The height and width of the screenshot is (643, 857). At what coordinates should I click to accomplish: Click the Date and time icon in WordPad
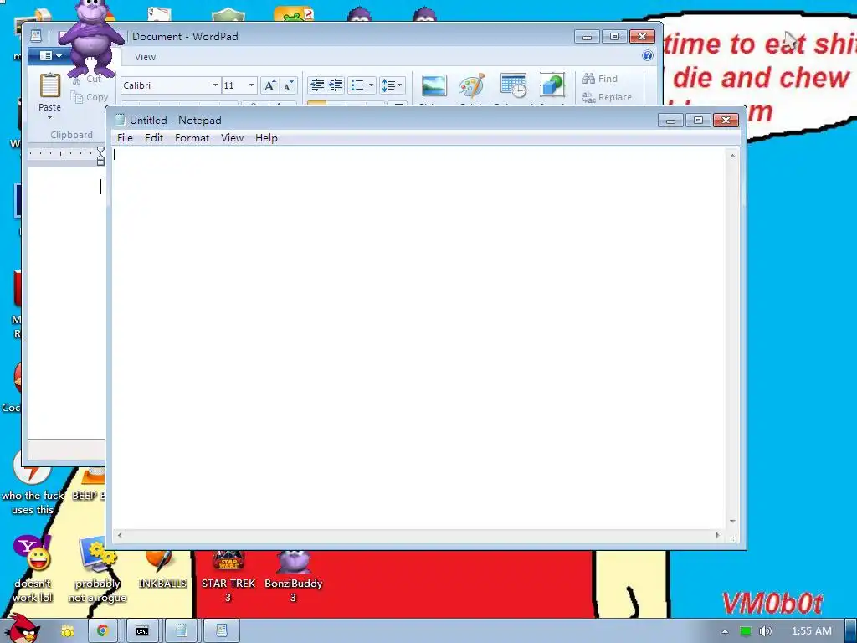tap(513, 86)
